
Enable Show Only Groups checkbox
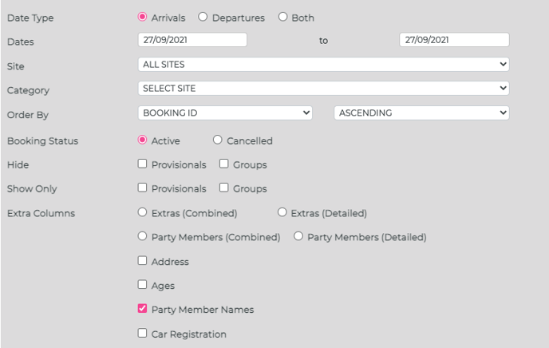(x=223, y=188)
